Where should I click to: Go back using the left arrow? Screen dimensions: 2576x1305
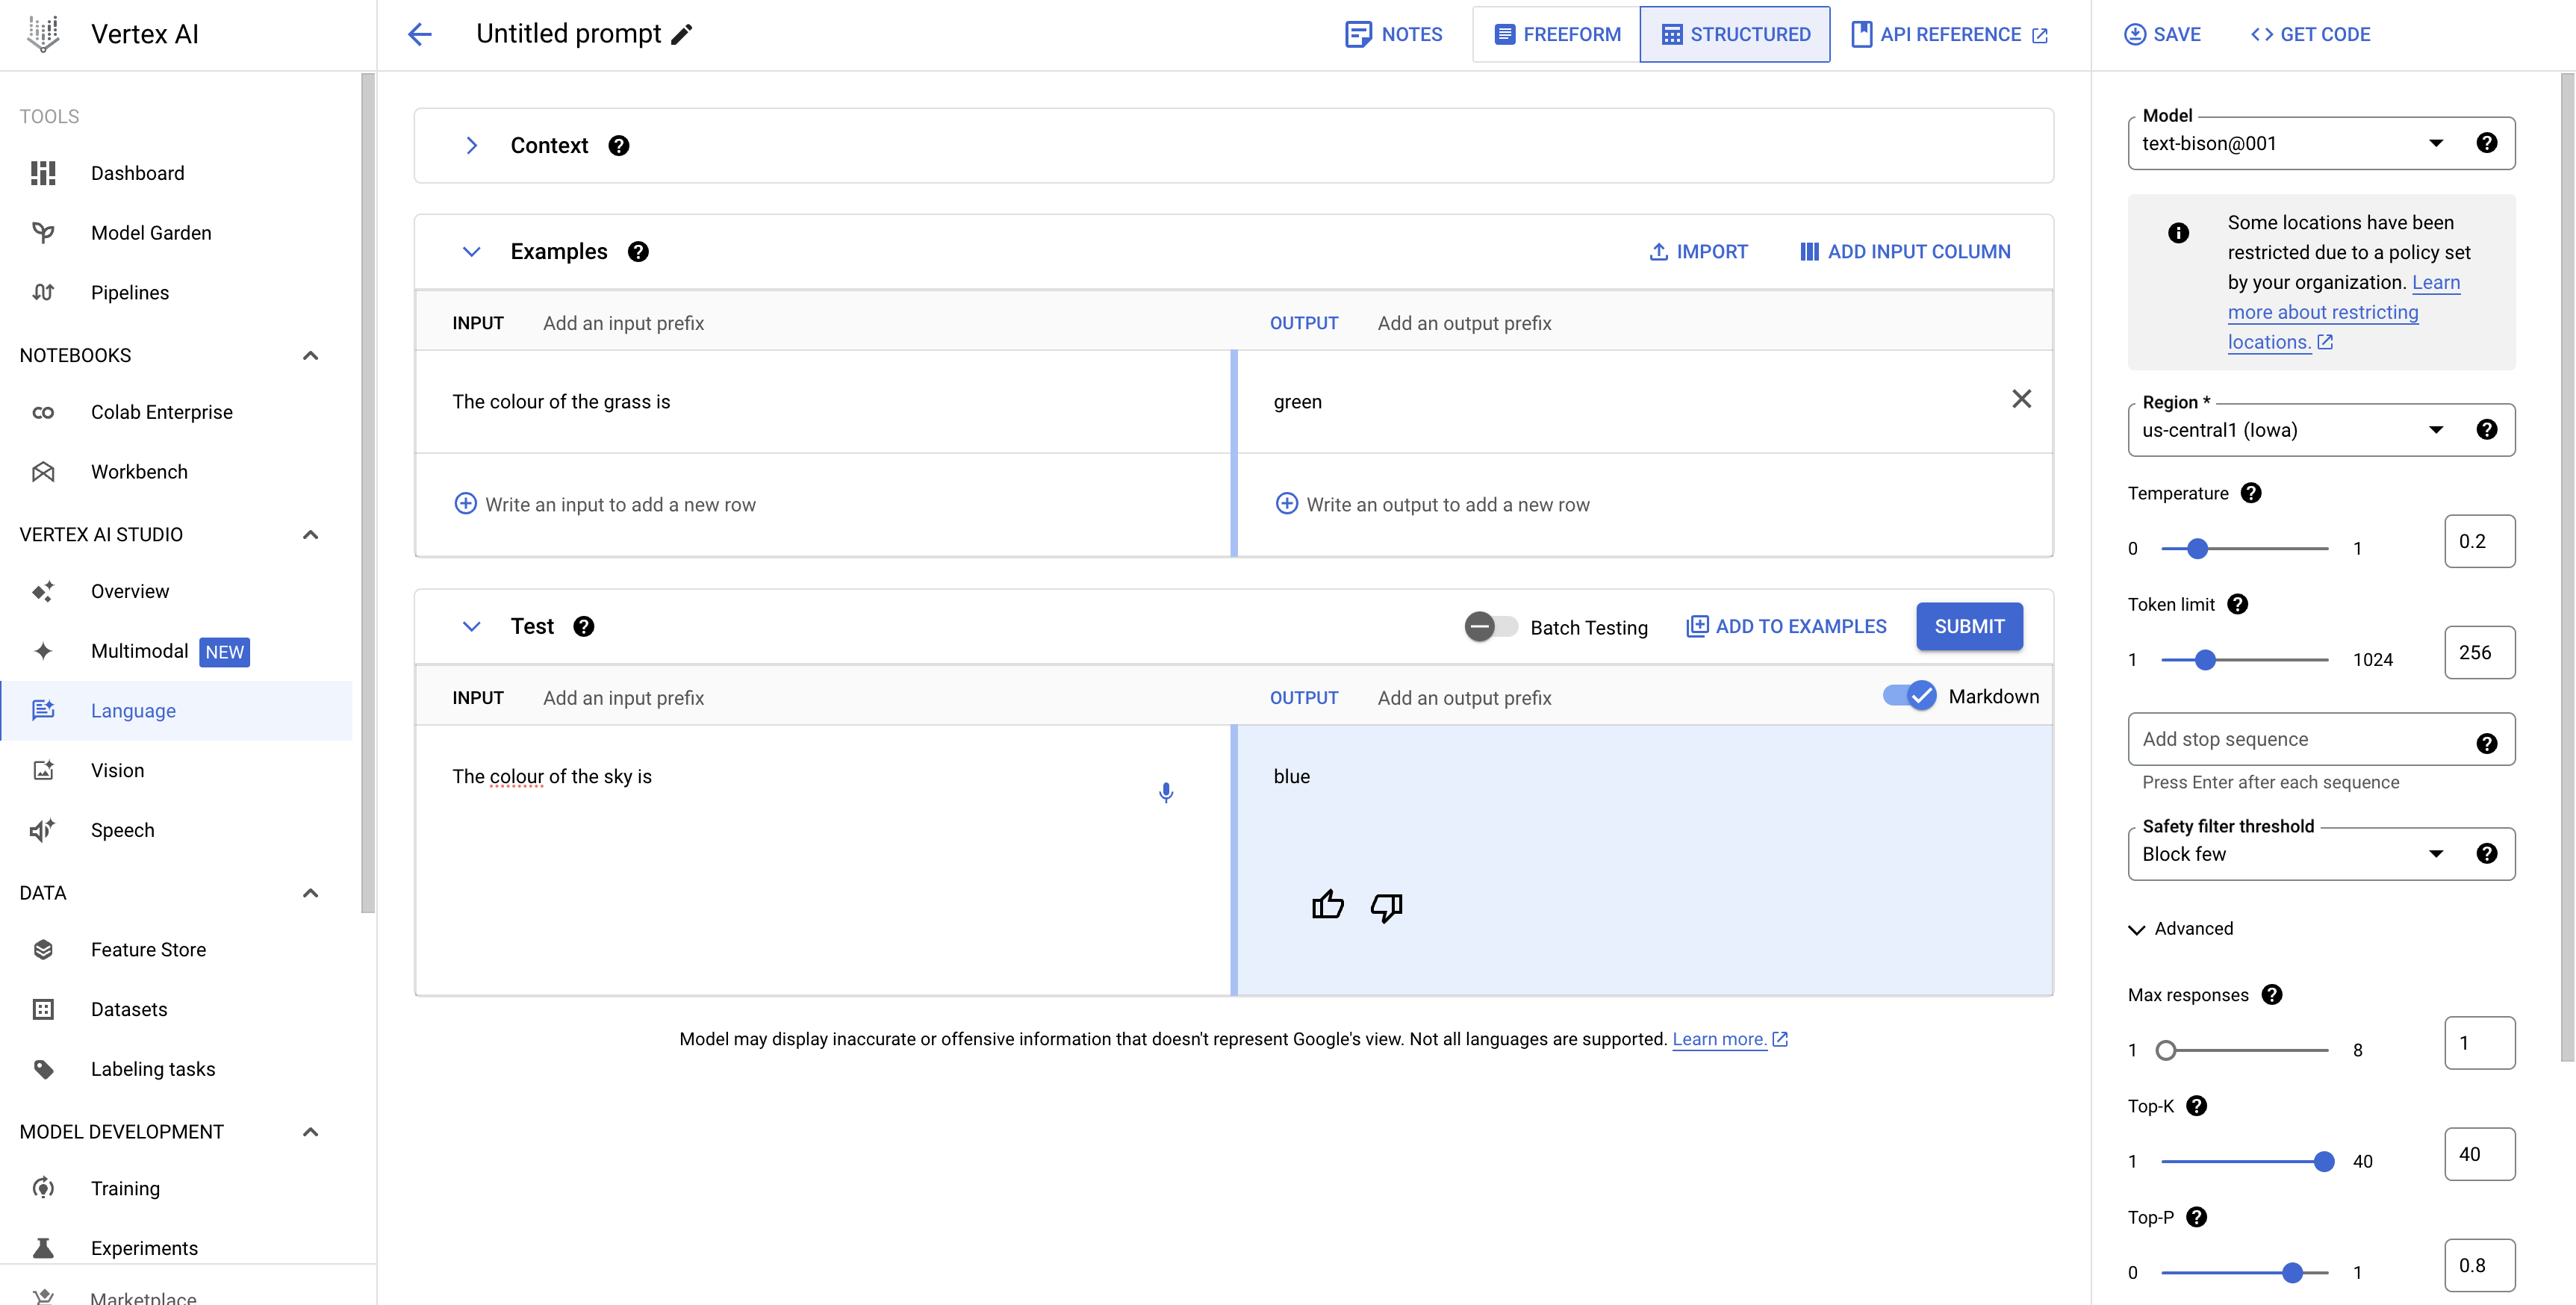419,35
